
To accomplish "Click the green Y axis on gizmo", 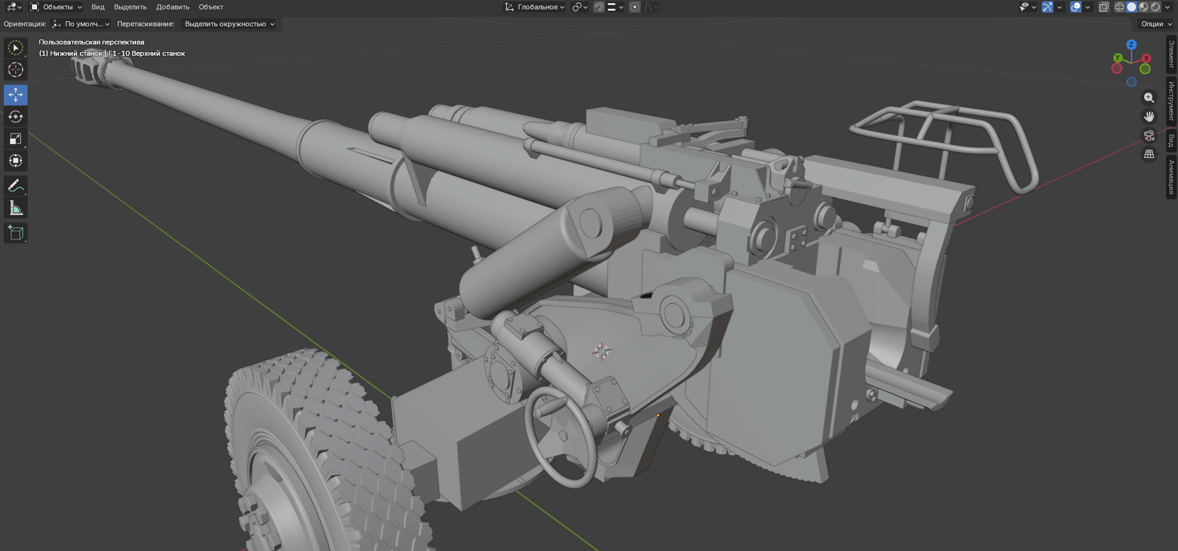I will [1117, 58].
